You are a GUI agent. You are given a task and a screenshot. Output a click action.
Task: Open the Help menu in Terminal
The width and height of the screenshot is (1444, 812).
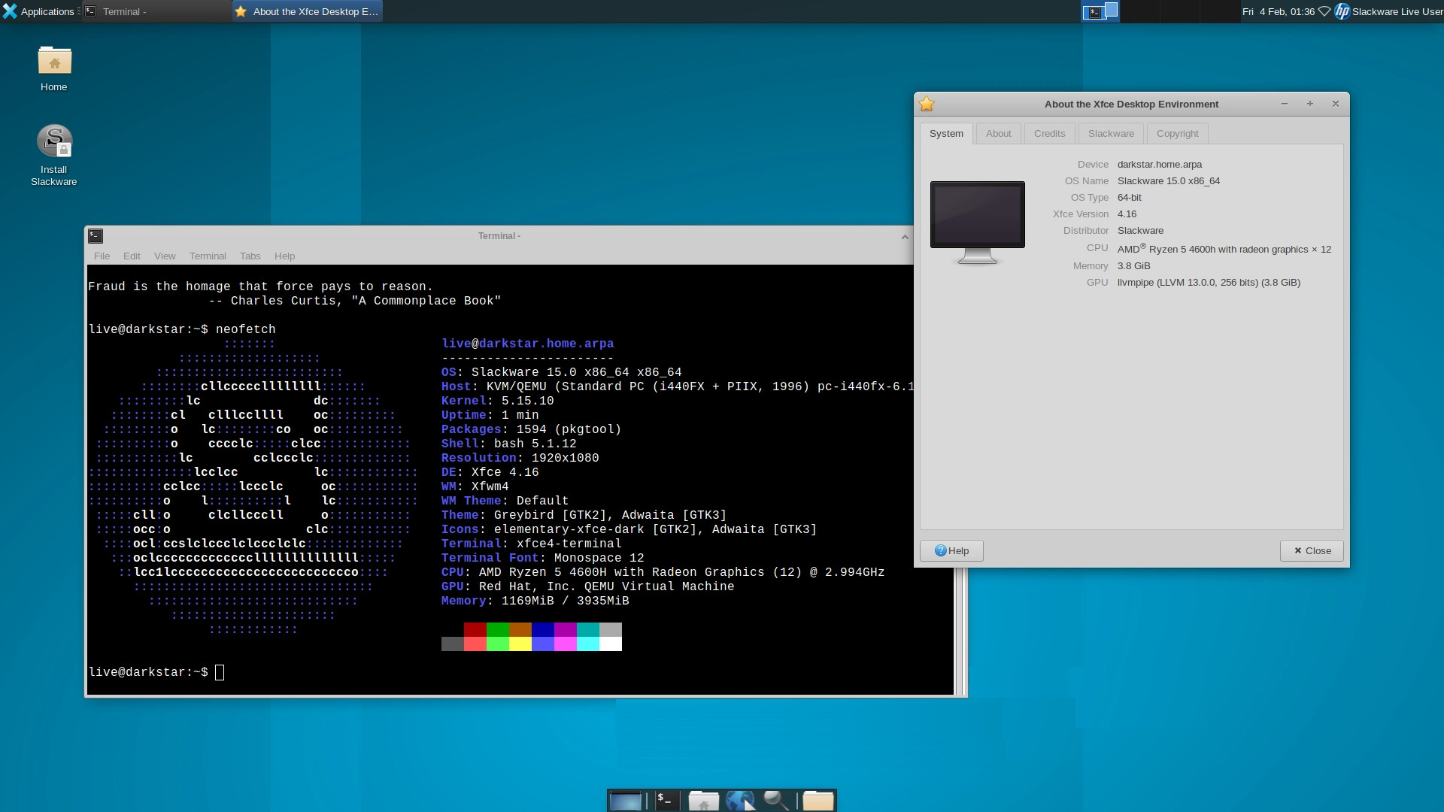coord(284,256)
